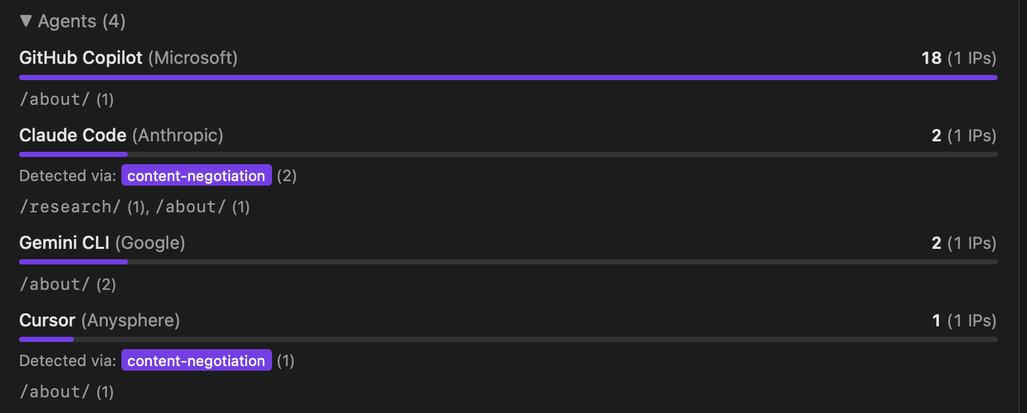Collapse the Agents section triangle
Screen dimensions: 1027x413
[26, 21]
